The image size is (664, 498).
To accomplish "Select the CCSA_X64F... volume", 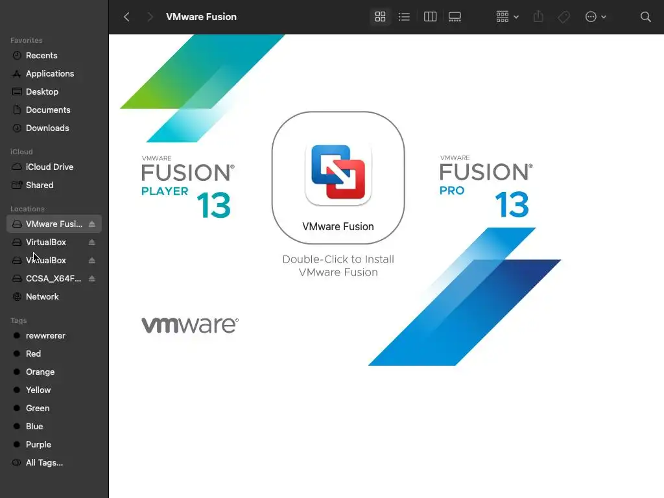I will pos(54,279).
